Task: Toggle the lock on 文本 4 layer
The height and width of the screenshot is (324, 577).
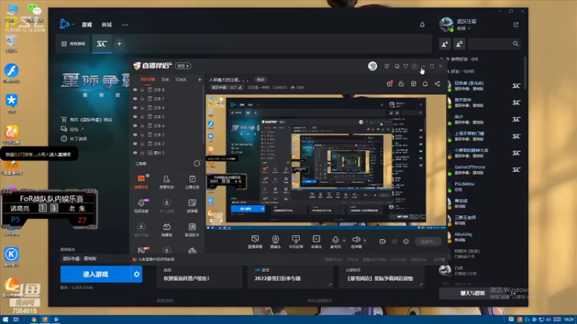Action: (x=142, y=125)
